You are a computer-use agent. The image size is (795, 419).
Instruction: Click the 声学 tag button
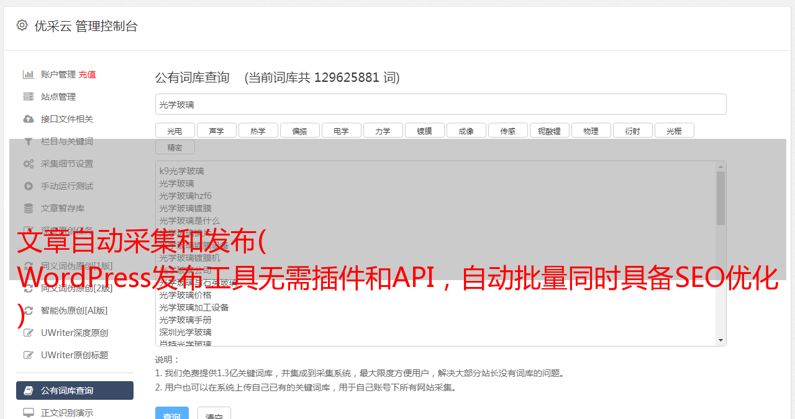coord(216,130)
